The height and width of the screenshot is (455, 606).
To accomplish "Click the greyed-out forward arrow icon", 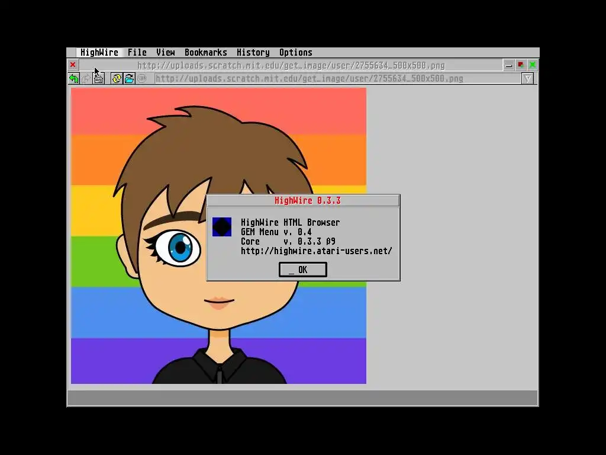I will [x=86, y=79].
